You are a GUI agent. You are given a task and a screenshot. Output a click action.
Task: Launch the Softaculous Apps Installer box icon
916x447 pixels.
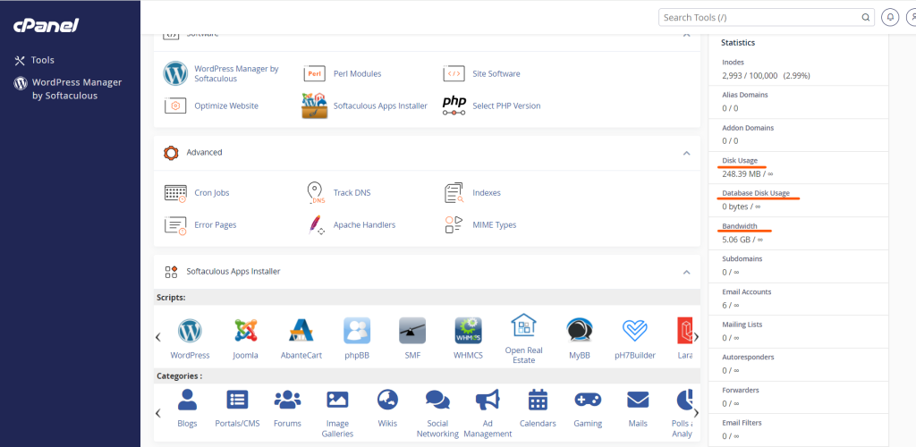coord(314,105)
